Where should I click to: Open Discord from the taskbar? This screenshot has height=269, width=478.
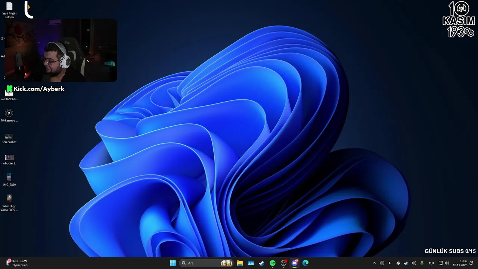295,263
